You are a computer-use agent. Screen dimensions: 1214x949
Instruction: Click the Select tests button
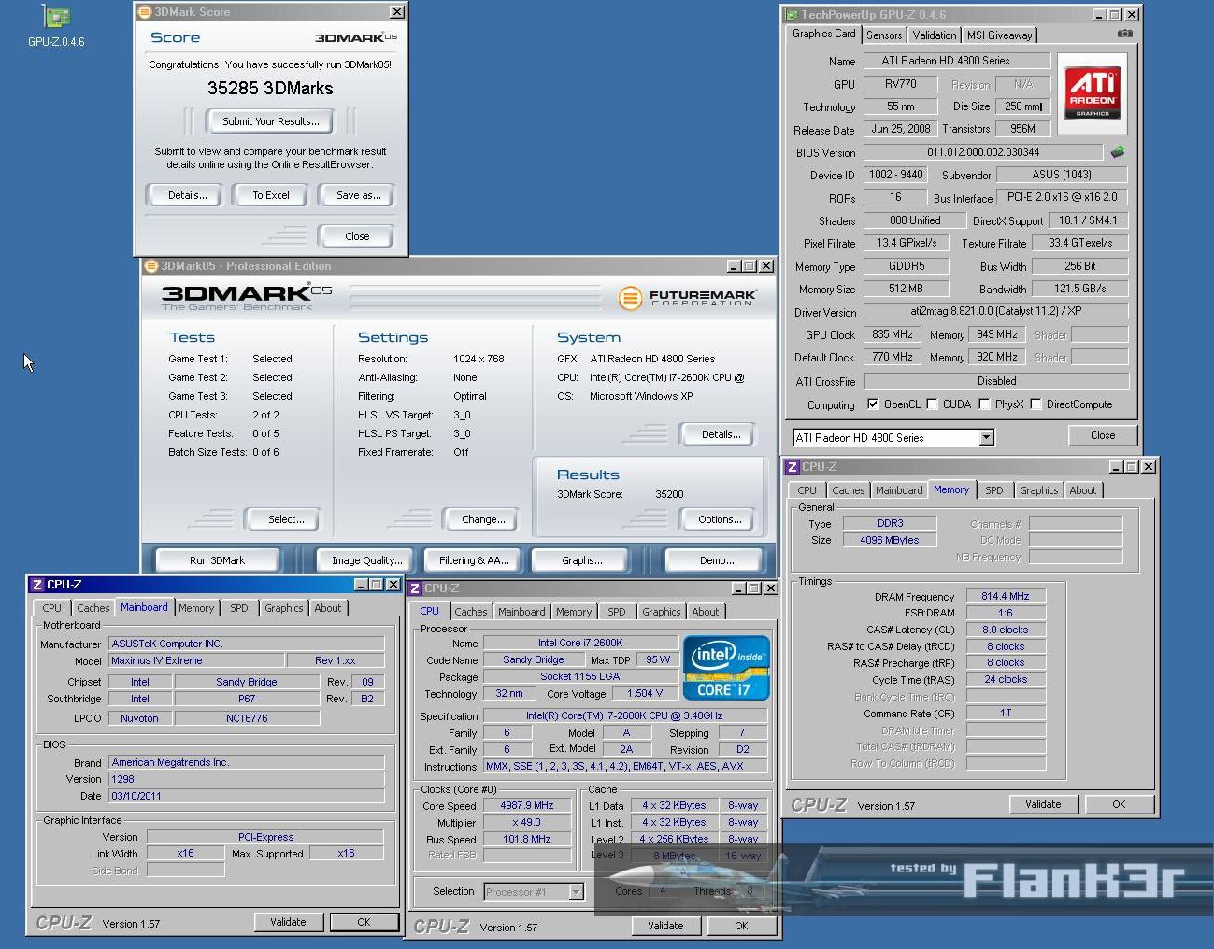[285, 519]
